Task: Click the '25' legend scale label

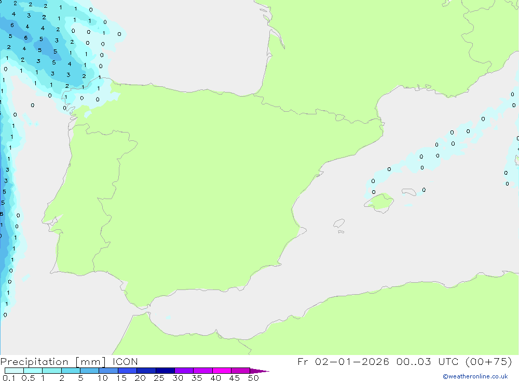Action: (159, 378)
